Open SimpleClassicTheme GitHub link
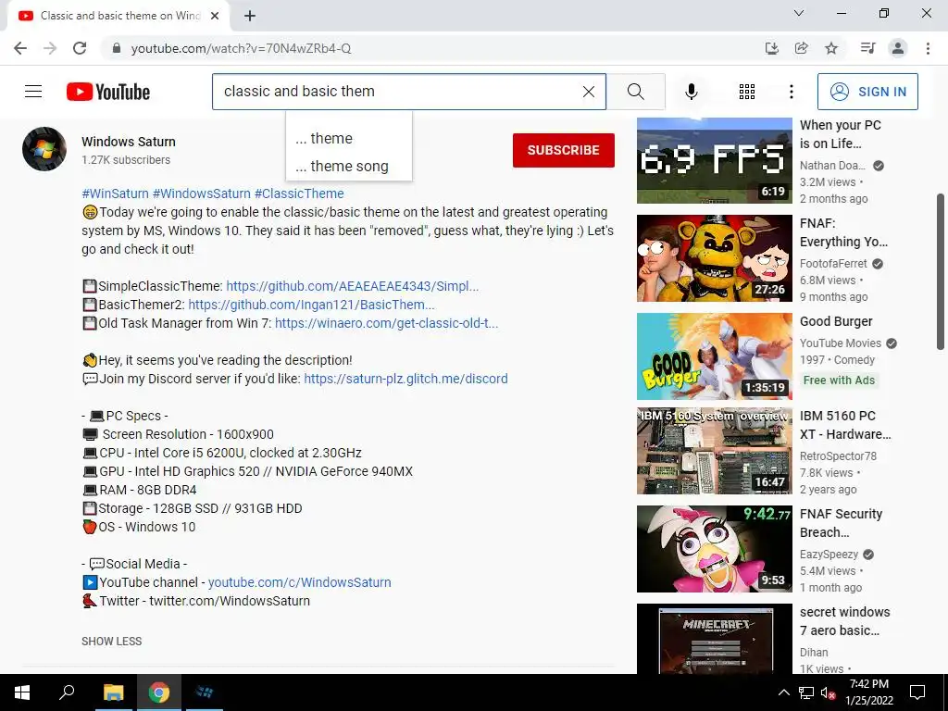 (x=353, y=286)
